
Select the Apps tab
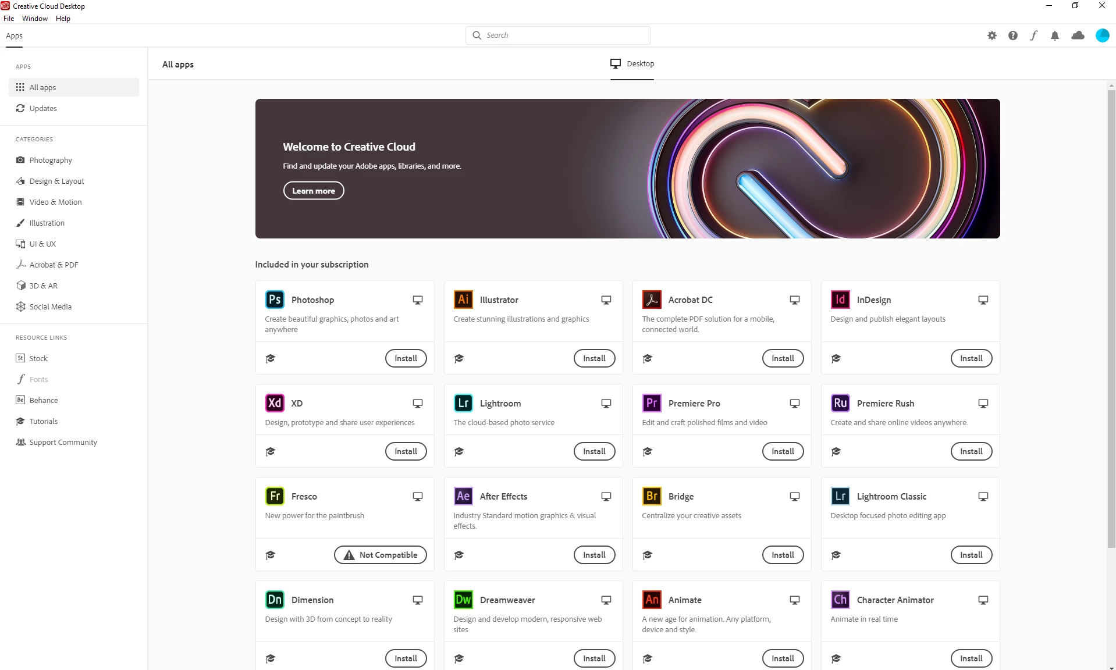pyautogui.click(x=14, y=36)
